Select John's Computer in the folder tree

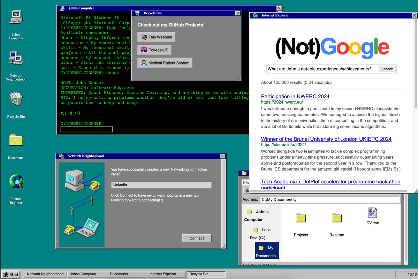(257, 216)
